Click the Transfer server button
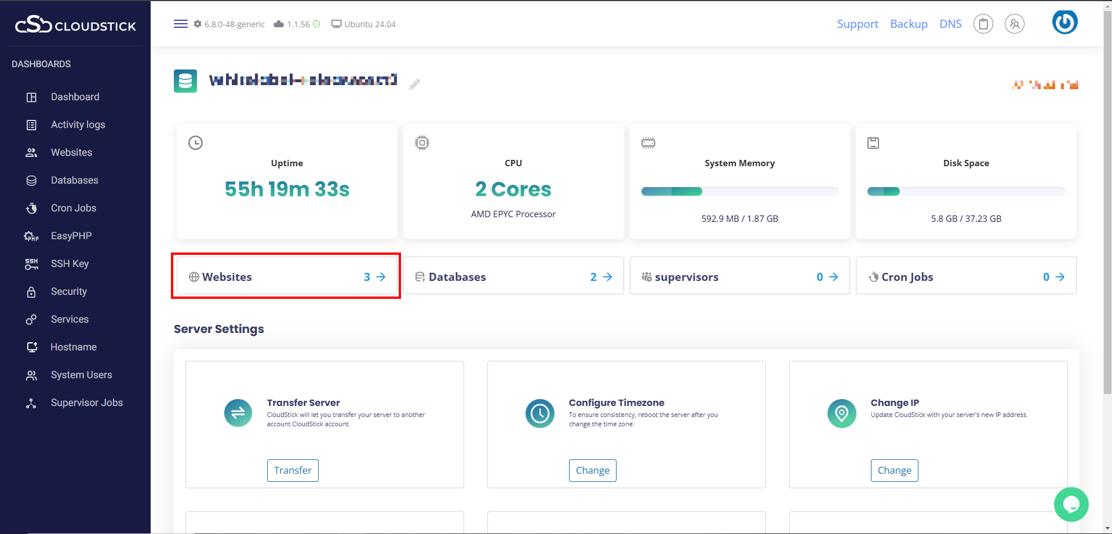Screen dimensions: 1112x534 click(293, 470)
